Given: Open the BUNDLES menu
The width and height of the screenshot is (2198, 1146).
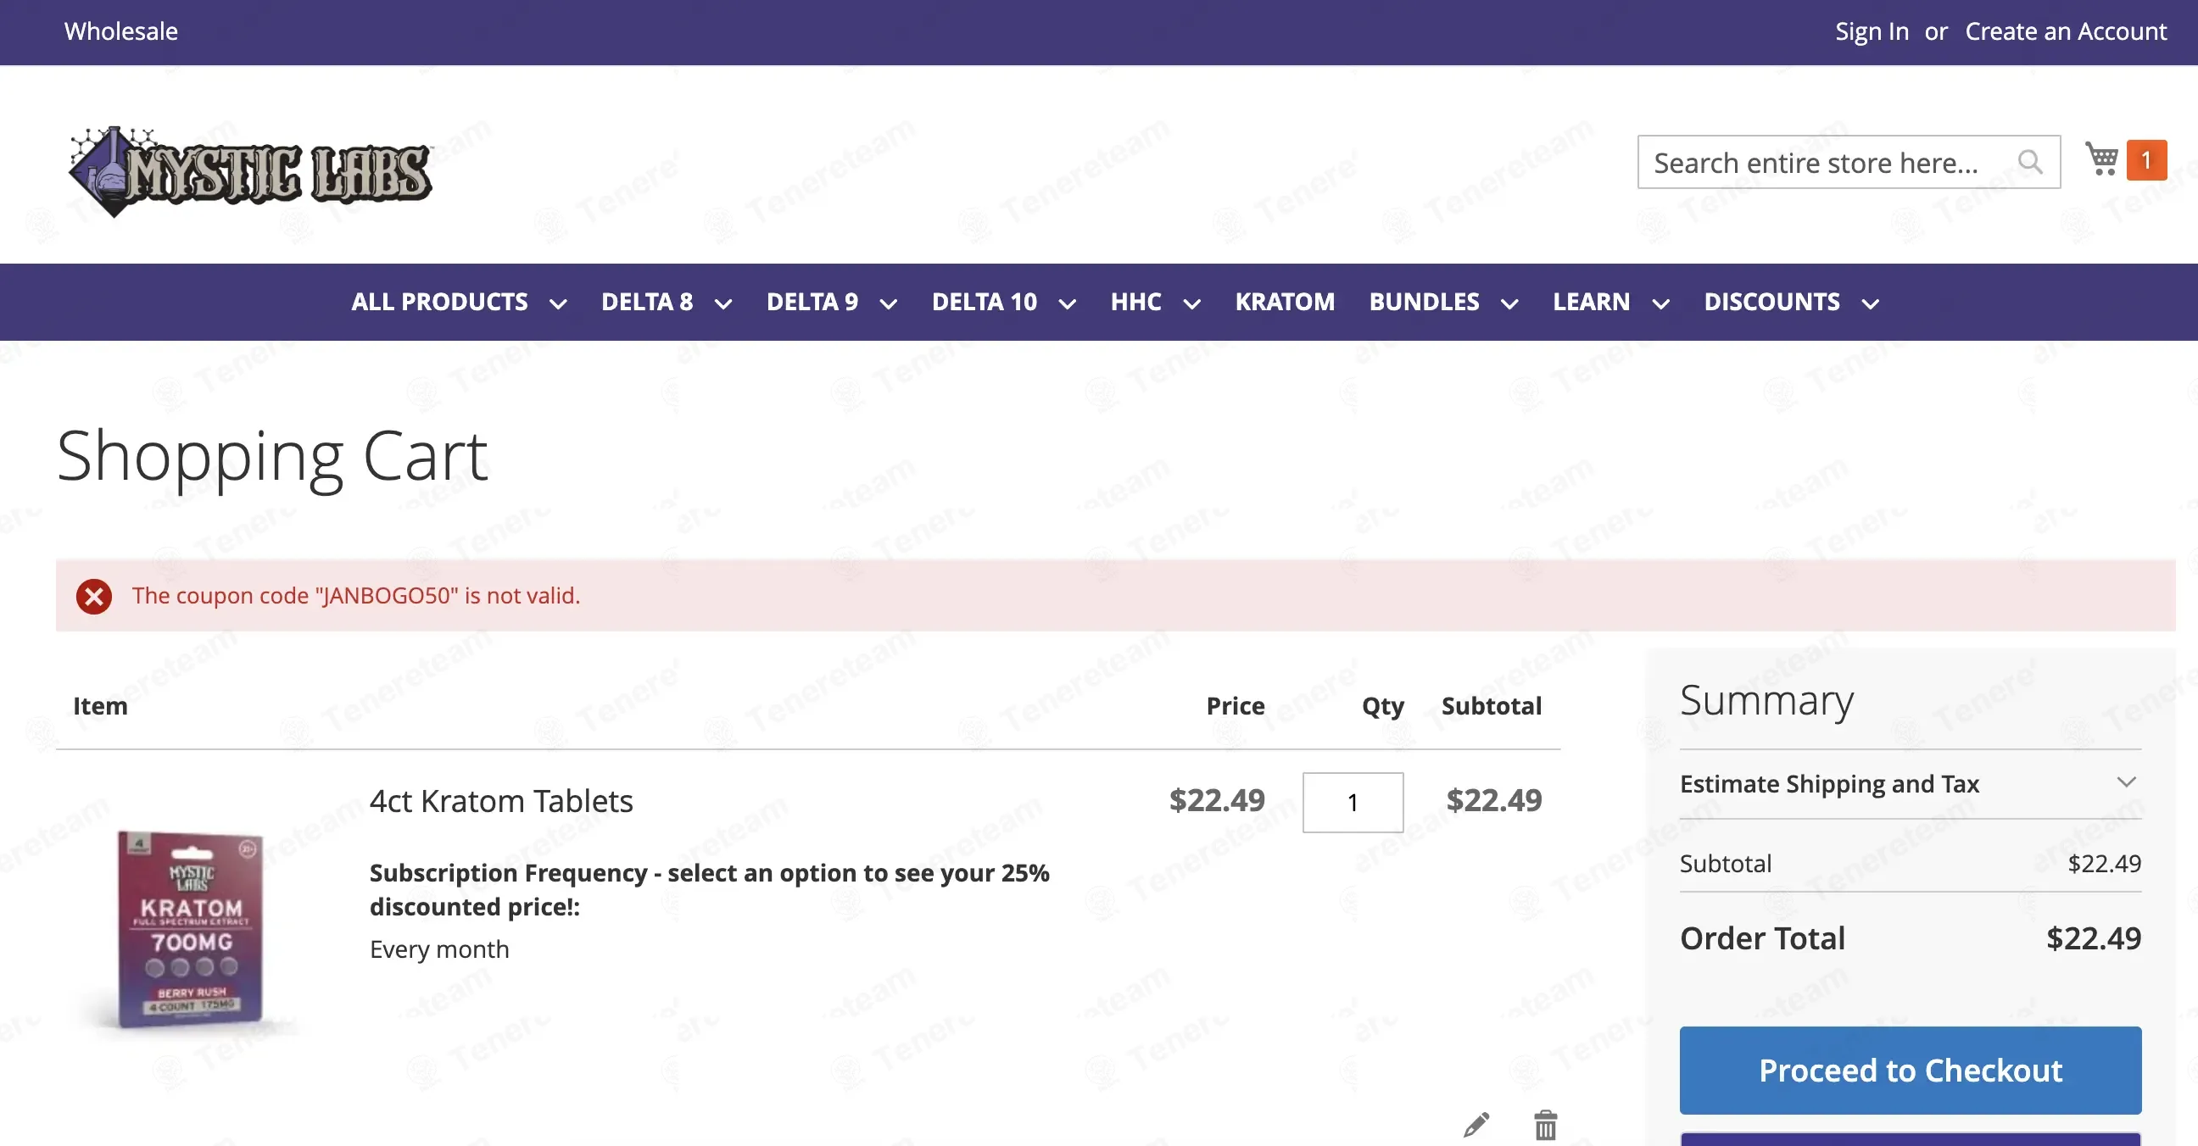Looking at the screenshot, I should [1424, 302].
